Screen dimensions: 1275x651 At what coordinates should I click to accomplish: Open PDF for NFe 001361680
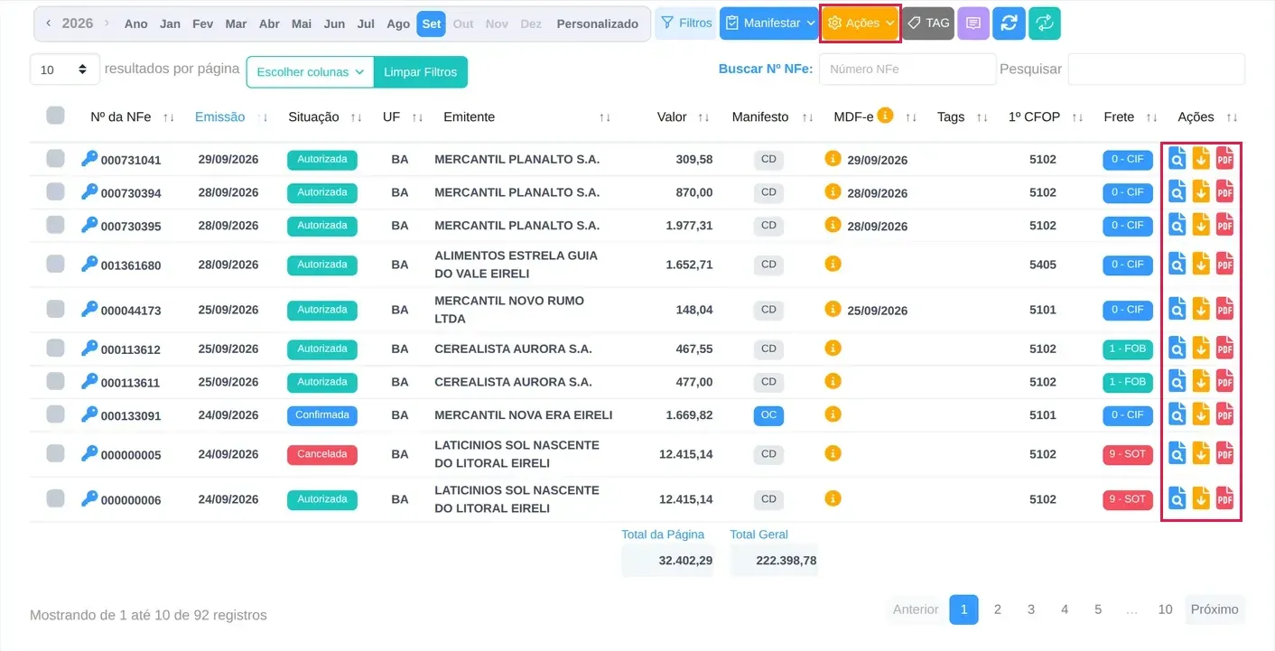1224,264
